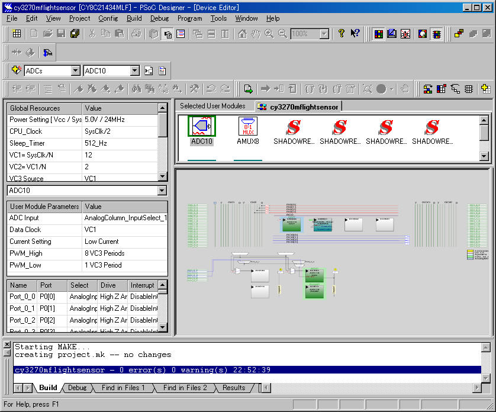The image size is (496, 412).
Task: Click the VC1= SysClk/N value 12
Action: pos(120,155)
